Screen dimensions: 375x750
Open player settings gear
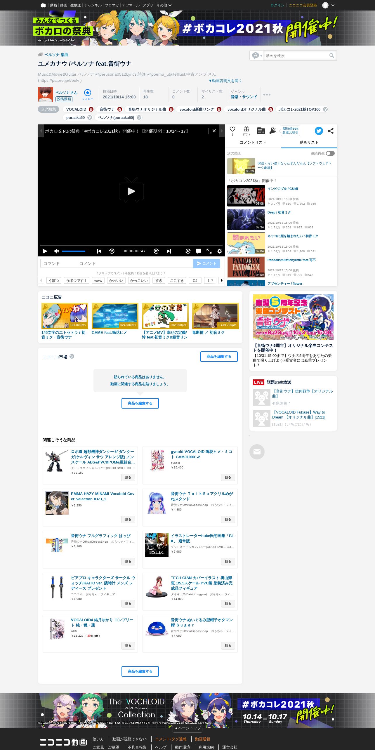220,251
